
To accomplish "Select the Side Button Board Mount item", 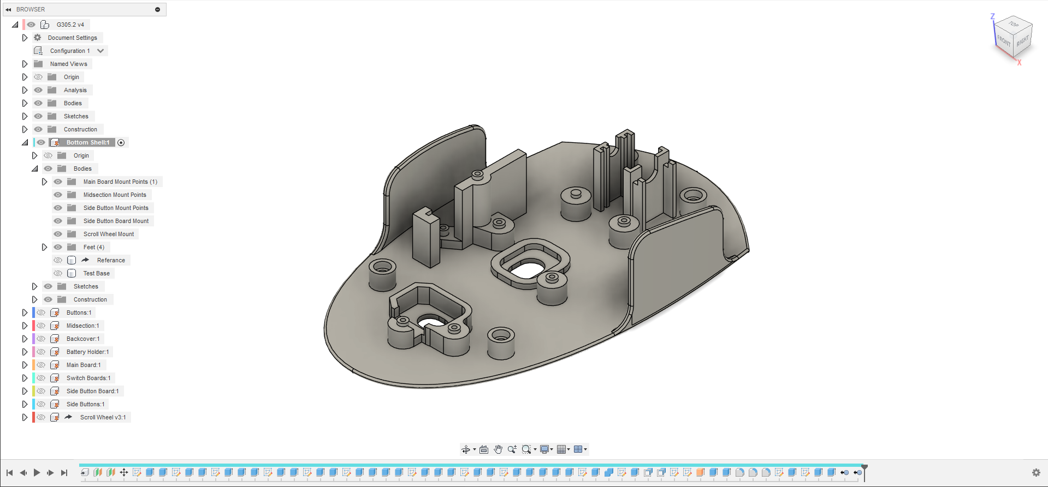I will 116,221.
